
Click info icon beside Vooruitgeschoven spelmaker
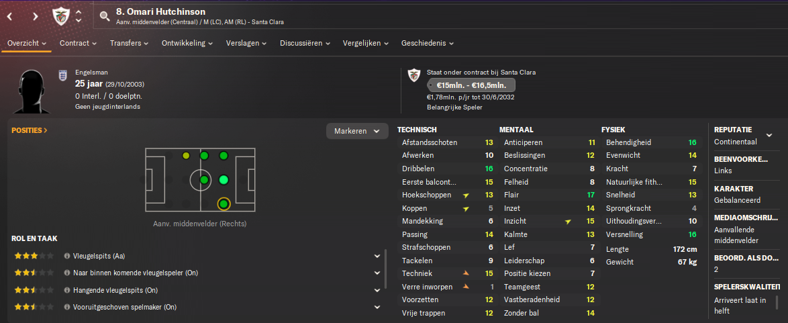pyautogui.click(x=67, y=307)
